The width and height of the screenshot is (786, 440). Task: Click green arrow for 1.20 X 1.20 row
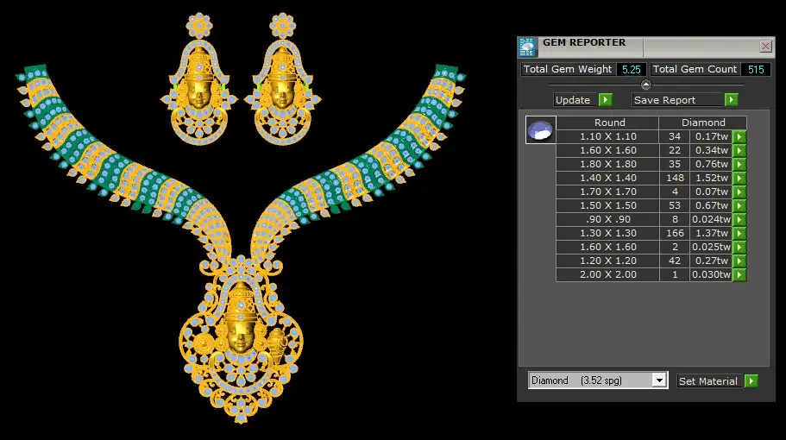[739, 261]
